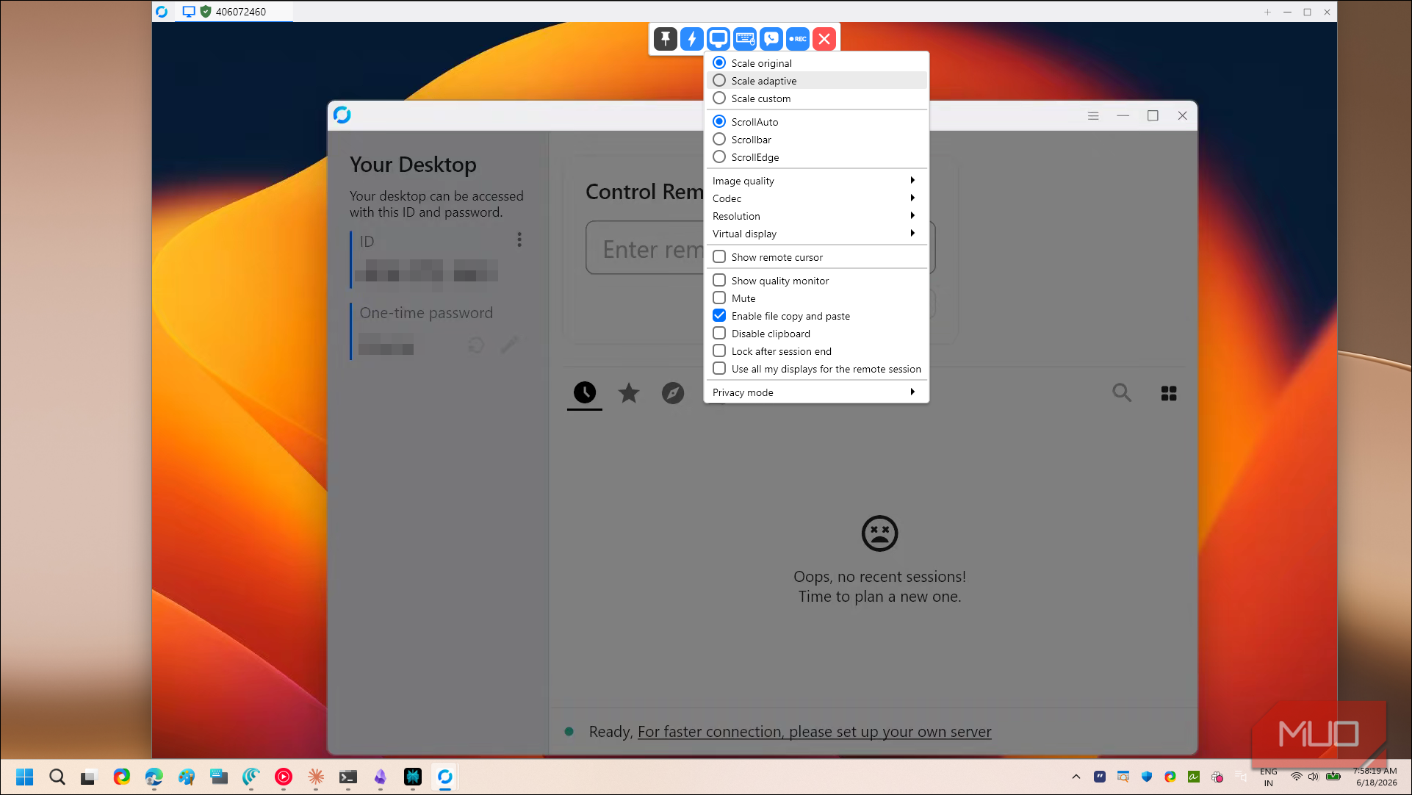Disconnect session with the red X icon
The image size is (1412, 795).
click(x=824, y=39)
